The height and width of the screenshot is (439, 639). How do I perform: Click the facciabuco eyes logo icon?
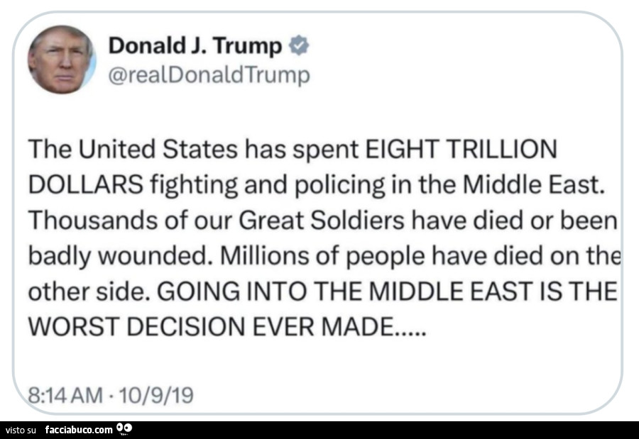pyautogui.click(x=124, y=428)
